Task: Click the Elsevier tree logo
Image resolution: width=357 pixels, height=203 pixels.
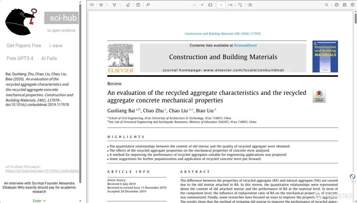Action: (121, 58)
